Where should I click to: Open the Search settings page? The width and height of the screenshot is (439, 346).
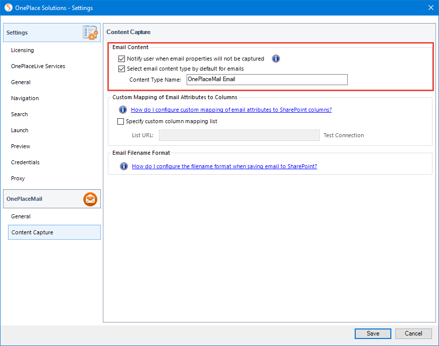pyautogui.click(x=20, y=114)
